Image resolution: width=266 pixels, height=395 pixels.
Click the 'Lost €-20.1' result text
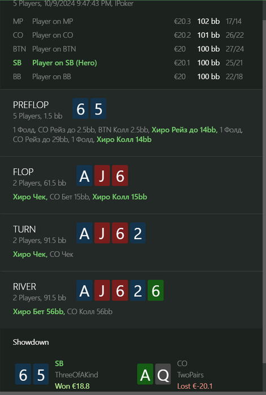coord(195,386)
